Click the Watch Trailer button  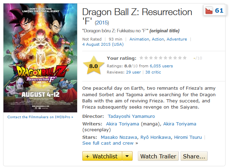[158, 156]
